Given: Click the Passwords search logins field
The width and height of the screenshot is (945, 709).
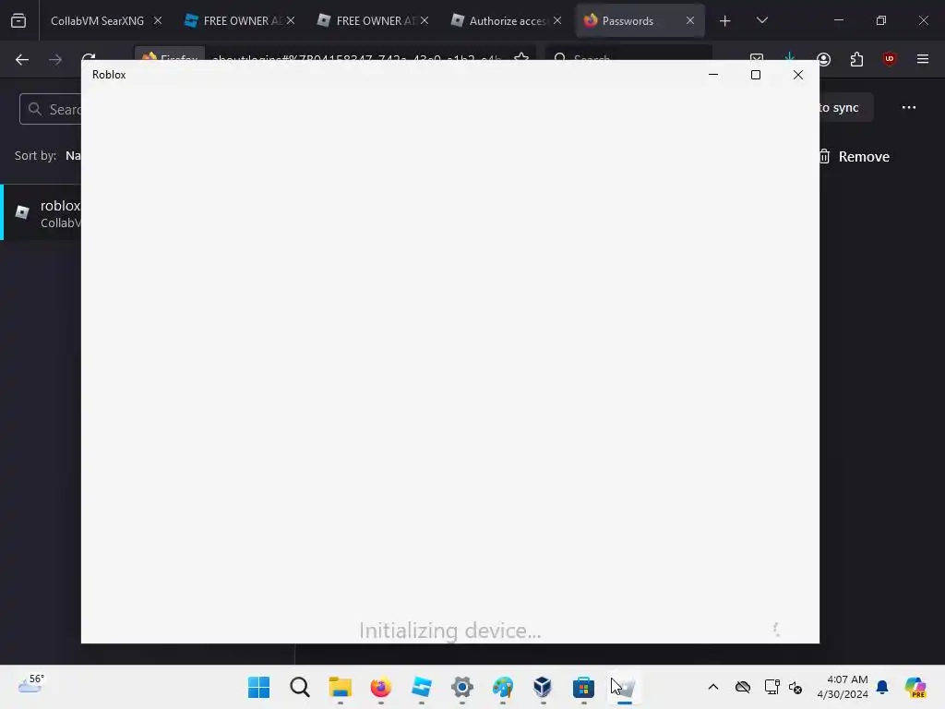Looking at the screenshot, I should coord(51,109).
